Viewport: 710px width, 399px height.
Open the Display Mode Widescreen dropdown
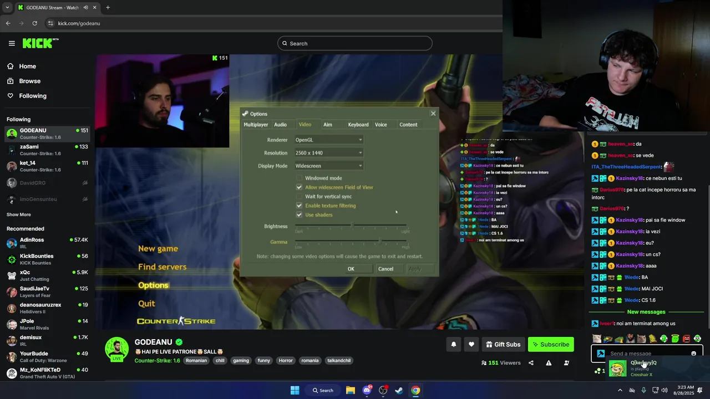(328, 166)
